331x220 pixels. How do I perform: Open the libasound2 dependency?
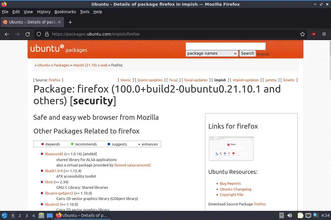click(x=54, y=154)
